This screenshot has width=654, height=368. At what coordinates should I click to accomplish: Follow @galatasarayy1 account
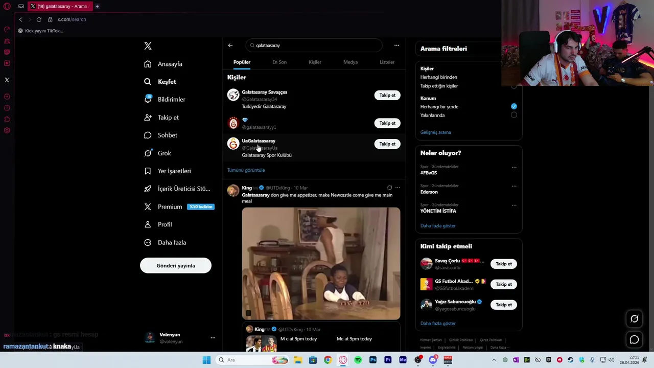click(x=387, y=123)
